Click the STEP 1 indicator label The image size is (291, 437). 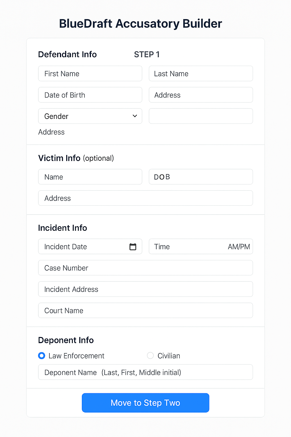(147, 54)
